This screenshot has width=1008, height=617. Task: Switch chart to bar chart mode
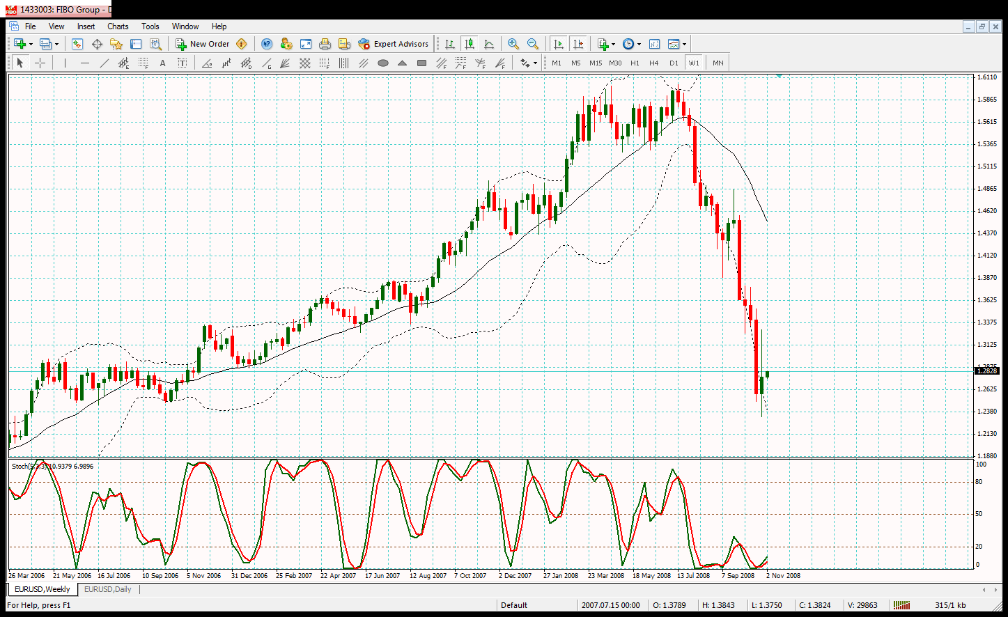tap(450, 44)
